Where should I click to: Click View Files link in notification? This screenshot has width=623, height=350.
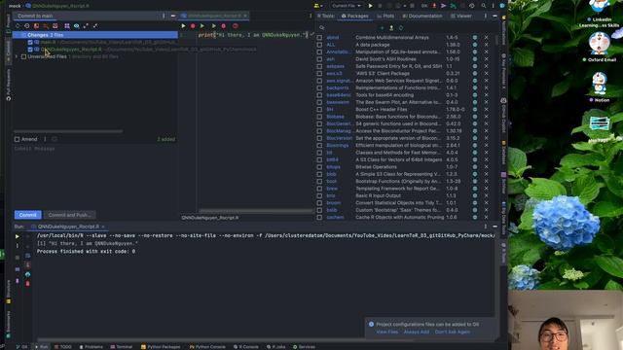(387, 332)
